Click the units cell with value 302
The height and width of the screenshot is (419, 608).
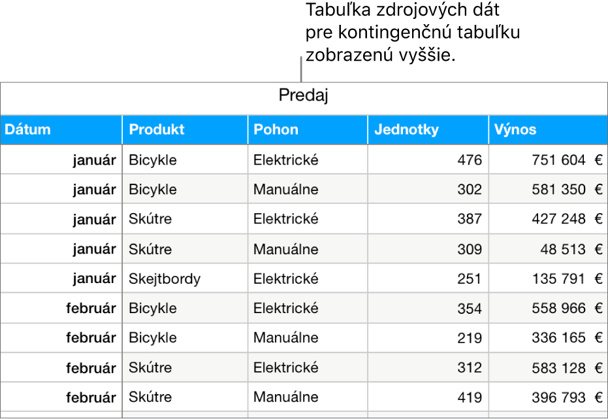click(x=470, y=190)
